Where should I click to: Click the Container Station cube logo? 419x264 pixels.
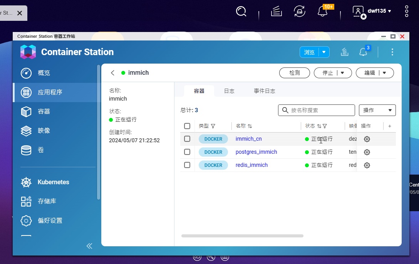28,52
